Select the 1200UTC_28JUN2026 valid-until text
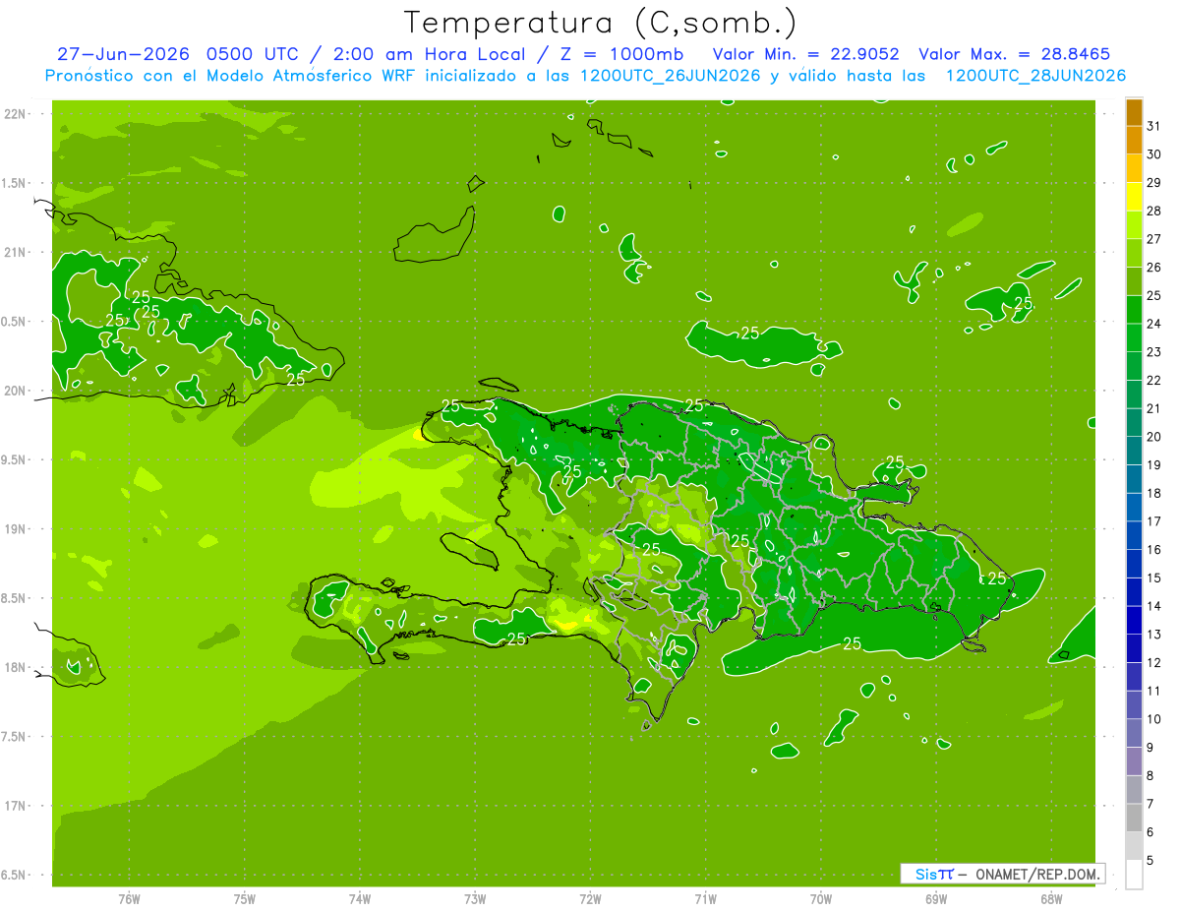The height and width of the screenshot is (912, 1180). click(1035, 76)
